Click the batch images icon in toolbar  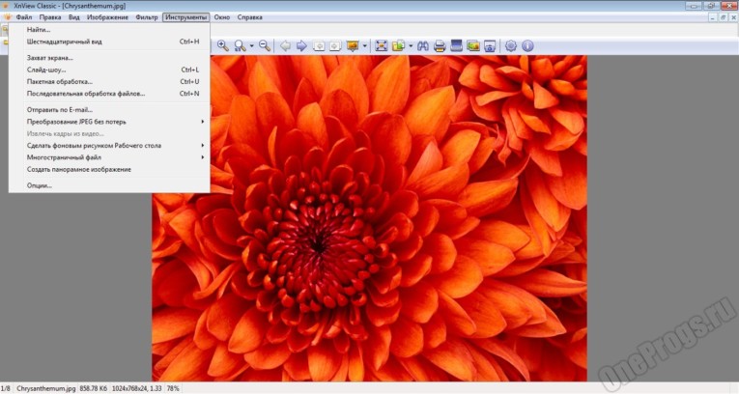click(x=473, y=45)
